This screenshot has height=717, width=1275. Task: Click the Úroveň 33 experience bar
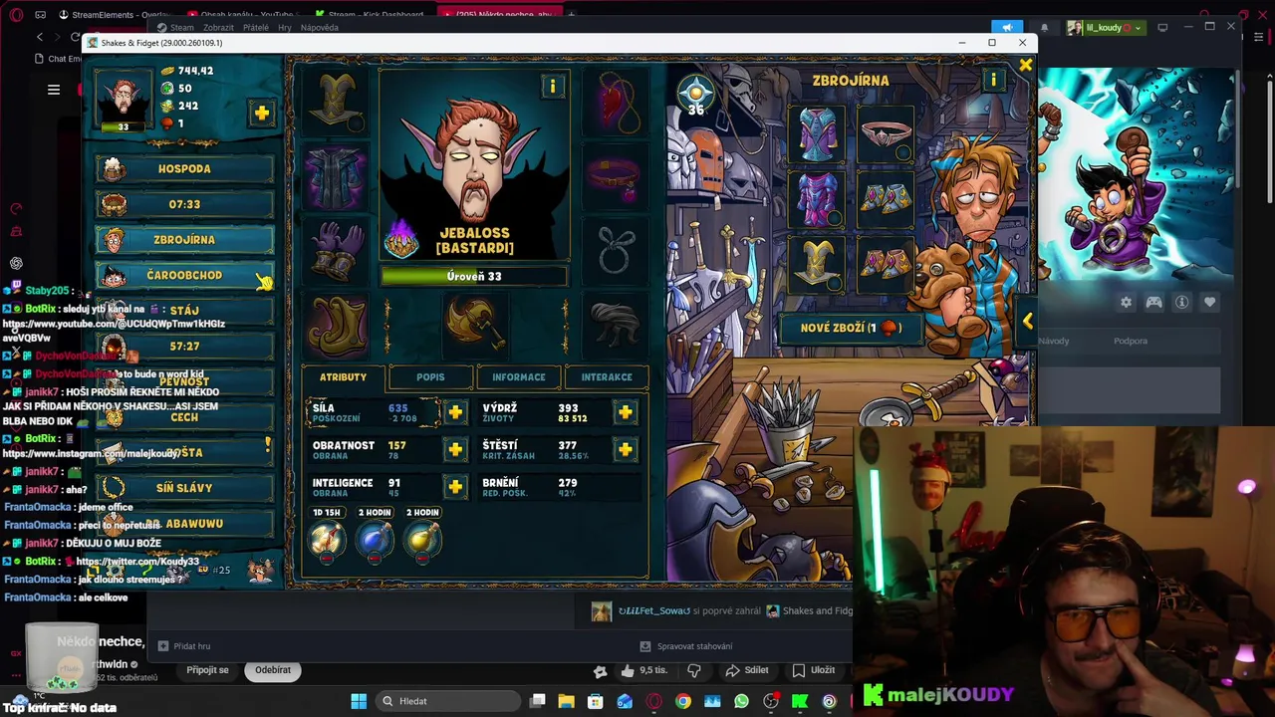(474, 277)
